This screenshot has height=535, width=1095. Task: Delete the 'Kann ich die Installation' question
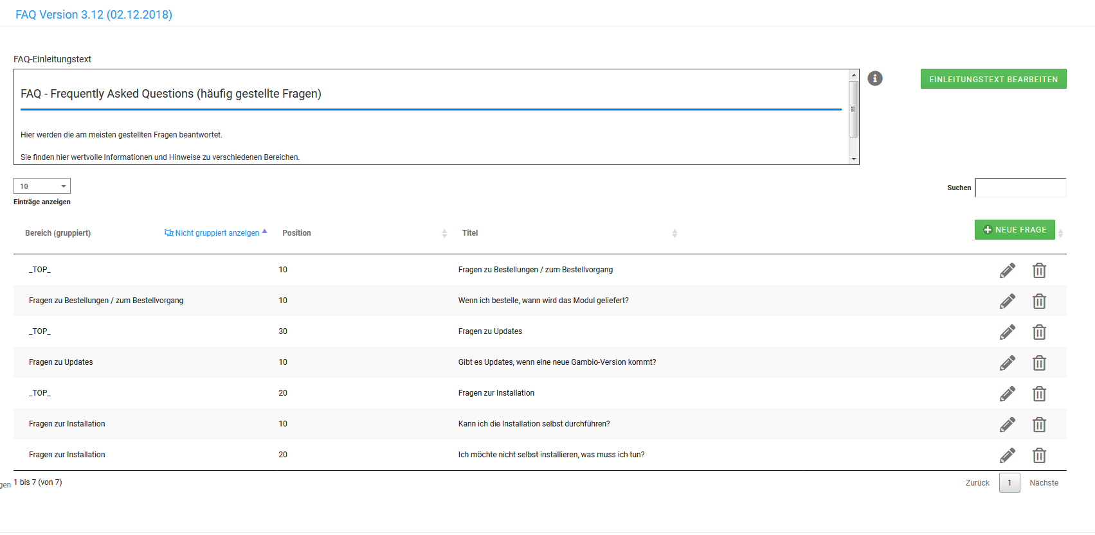tap(1039, 425)
